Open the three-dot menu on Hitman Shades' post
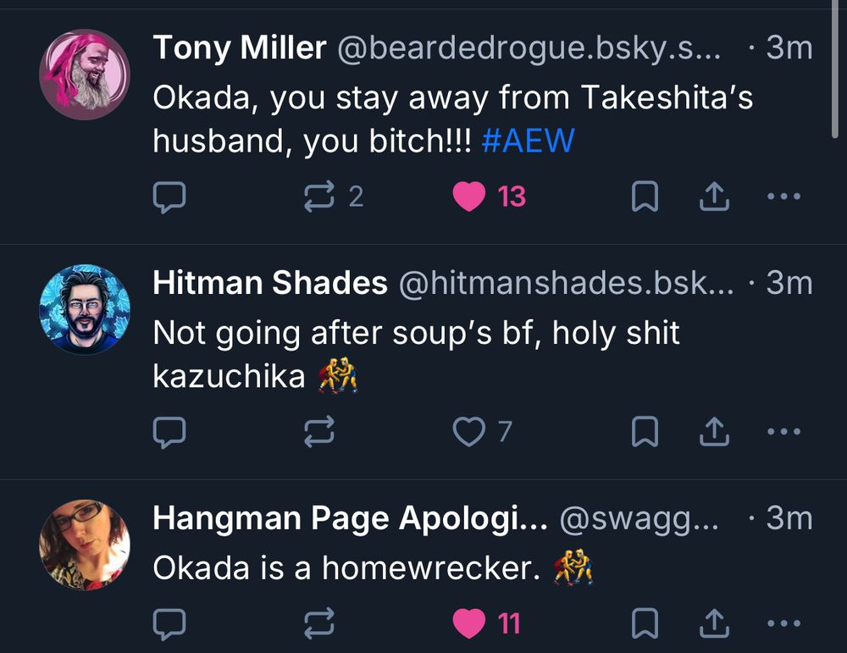 (783, 431)
